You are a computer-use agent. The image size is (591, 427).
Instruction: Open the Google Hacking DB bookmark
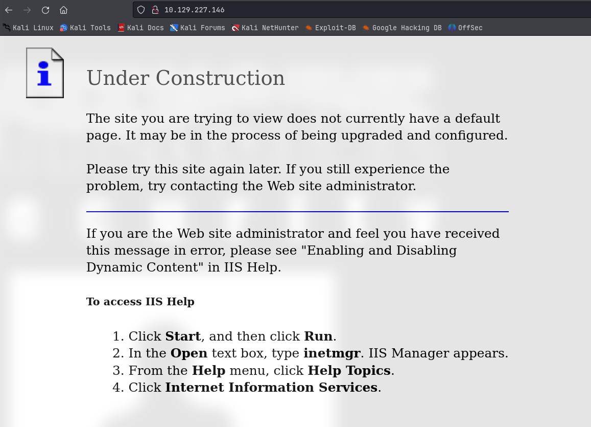coord(402,28)
